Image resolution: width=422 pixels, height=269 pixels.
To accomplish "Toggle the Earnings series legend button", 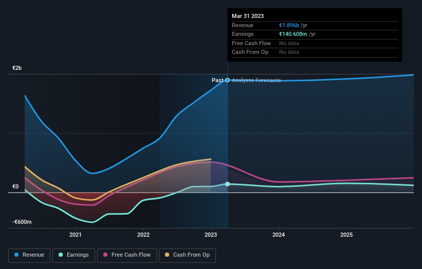I will click(74, 255).
